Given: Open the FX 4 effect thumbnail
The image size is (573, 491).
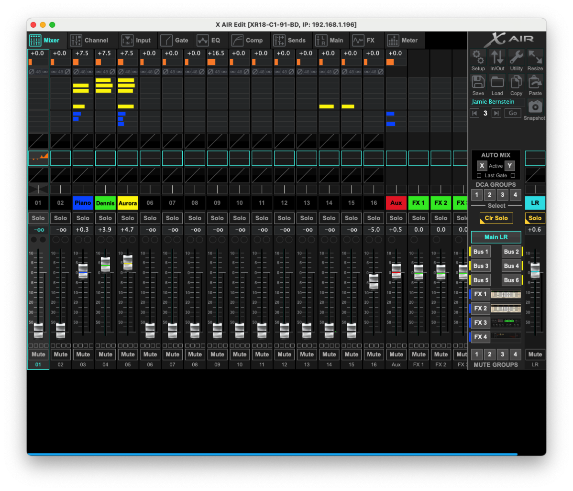Looking at the screenshot, I should tap(506, 337).
